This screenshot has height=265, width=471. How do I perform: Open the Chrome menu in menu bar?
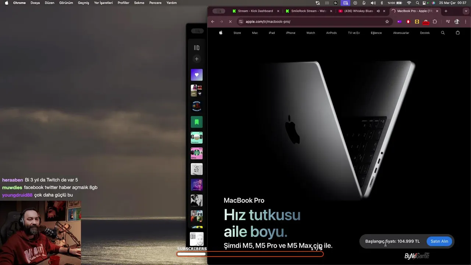point(20,3)
